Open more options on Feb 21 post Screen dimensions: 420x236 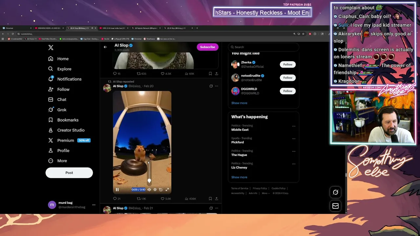[217, 208]
